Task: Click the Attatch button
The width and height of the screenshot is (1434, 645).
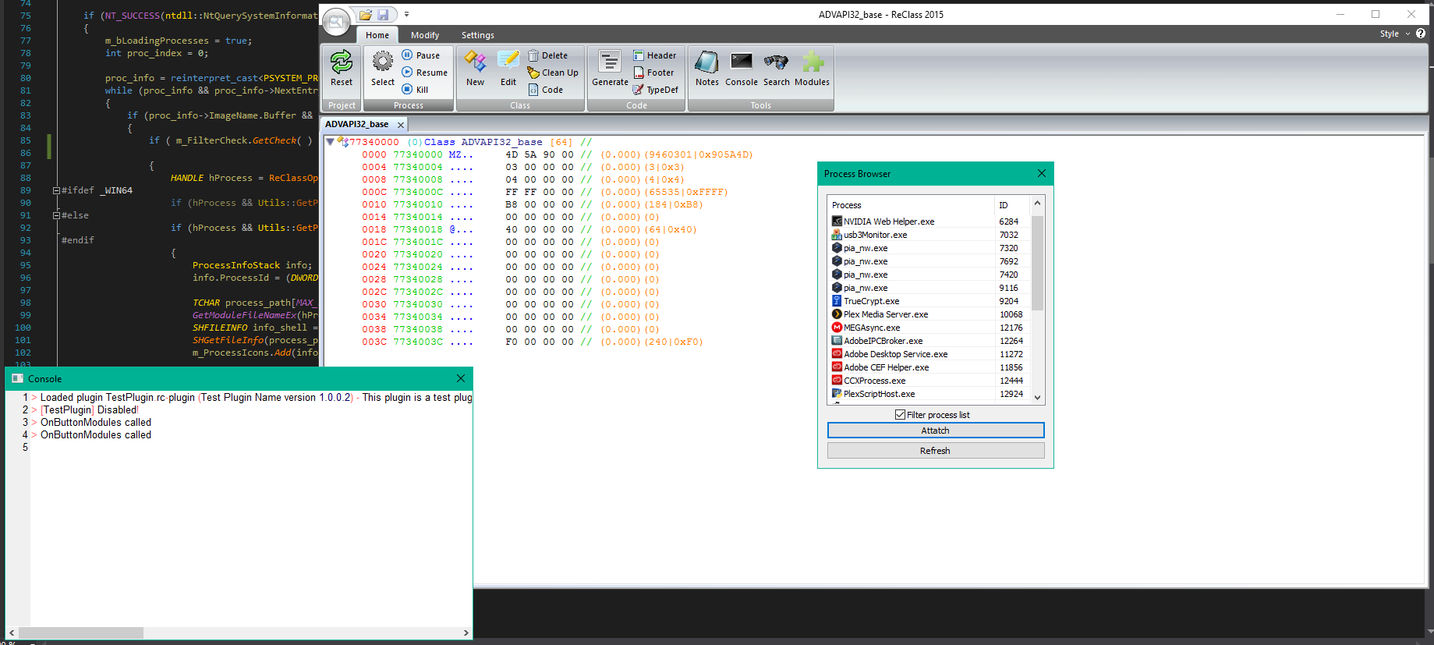Action: coord(935,431)
